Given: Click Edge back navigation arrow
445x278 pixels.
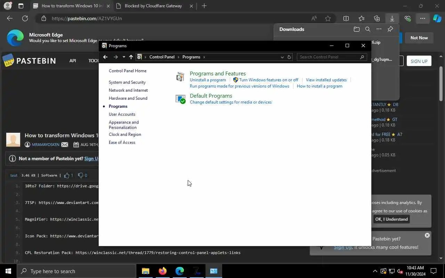Looking at the screenshot, I should (x=10, y=18).
